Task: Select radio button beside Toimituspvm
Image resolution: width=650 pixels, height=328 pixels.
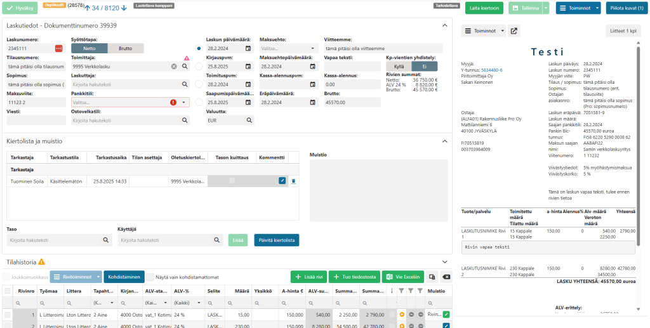Action: pos(199,84)
